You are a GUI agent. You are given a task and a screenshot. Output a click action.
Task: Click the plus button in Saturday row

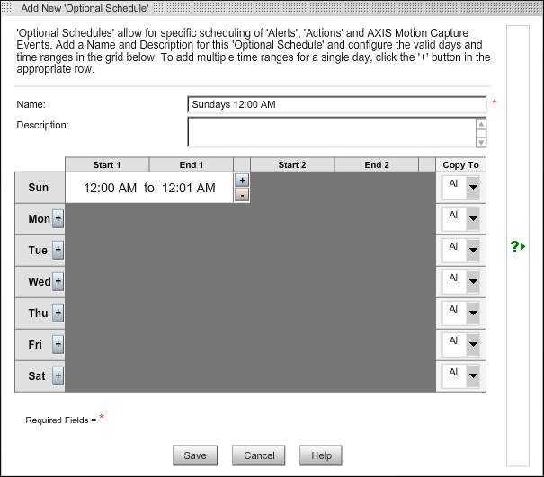click(58, 375)
